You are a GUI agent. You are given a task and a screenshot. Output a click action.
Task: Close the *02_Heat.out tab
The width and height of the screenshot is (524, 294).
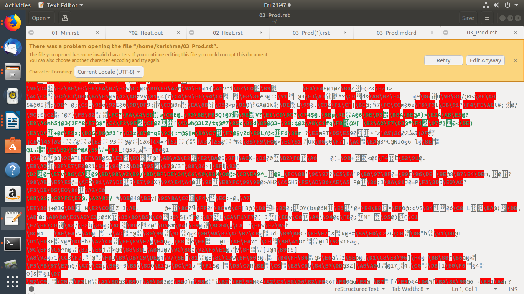tap(180, 33)
